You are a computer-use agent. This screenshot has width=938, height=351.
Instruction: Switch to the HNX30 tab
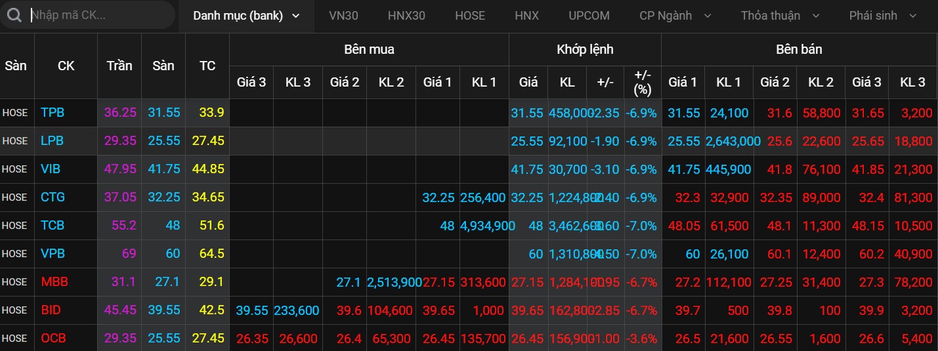click(406, 16)
